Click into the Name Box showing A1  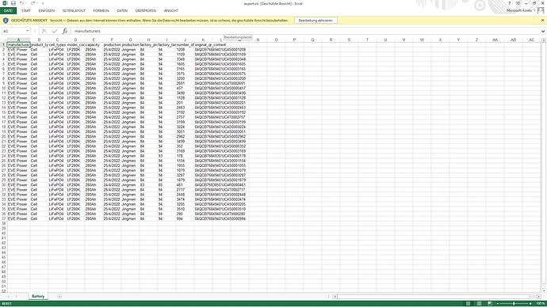point(13,31)
